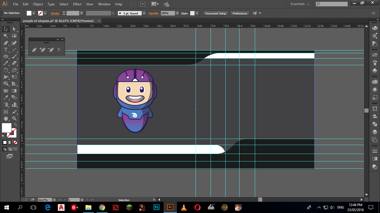Click the Add Anchor Point tool

(x=42, y=50)
